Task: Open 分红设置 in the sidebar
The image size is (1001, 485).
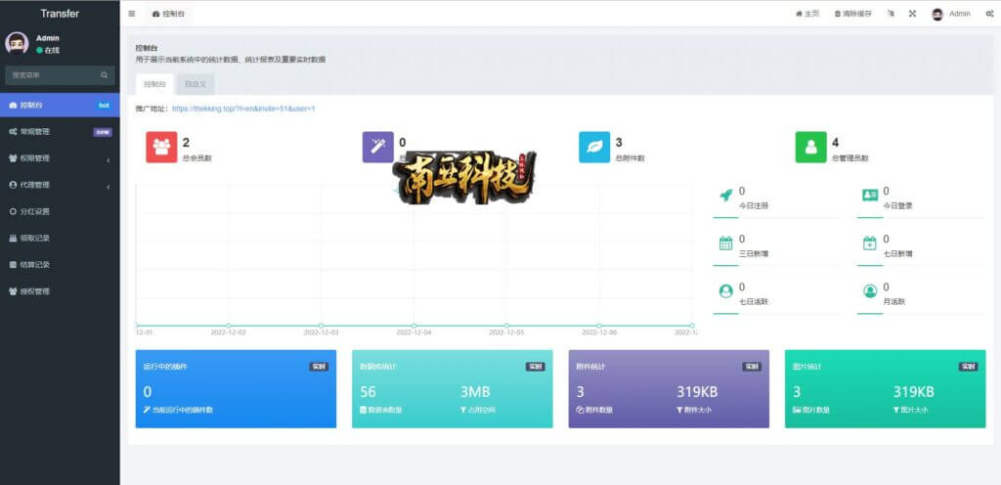Action: coord(60,211)
